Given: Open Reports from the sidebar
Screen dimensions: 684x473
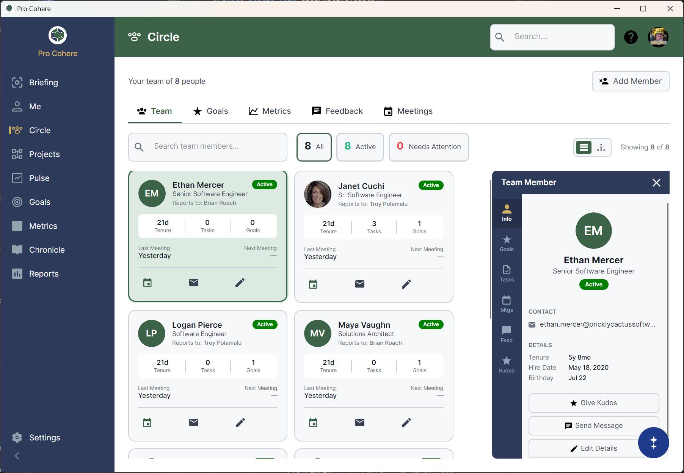Looking at the screenshot, I should 44,273.
